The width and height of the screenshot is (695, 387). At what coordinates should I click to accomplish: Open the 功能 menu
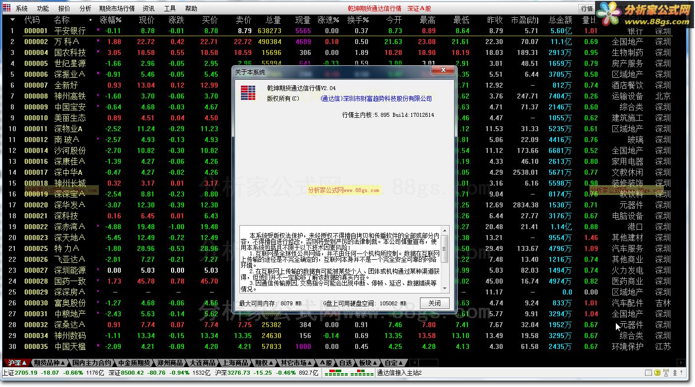point(43,8)
